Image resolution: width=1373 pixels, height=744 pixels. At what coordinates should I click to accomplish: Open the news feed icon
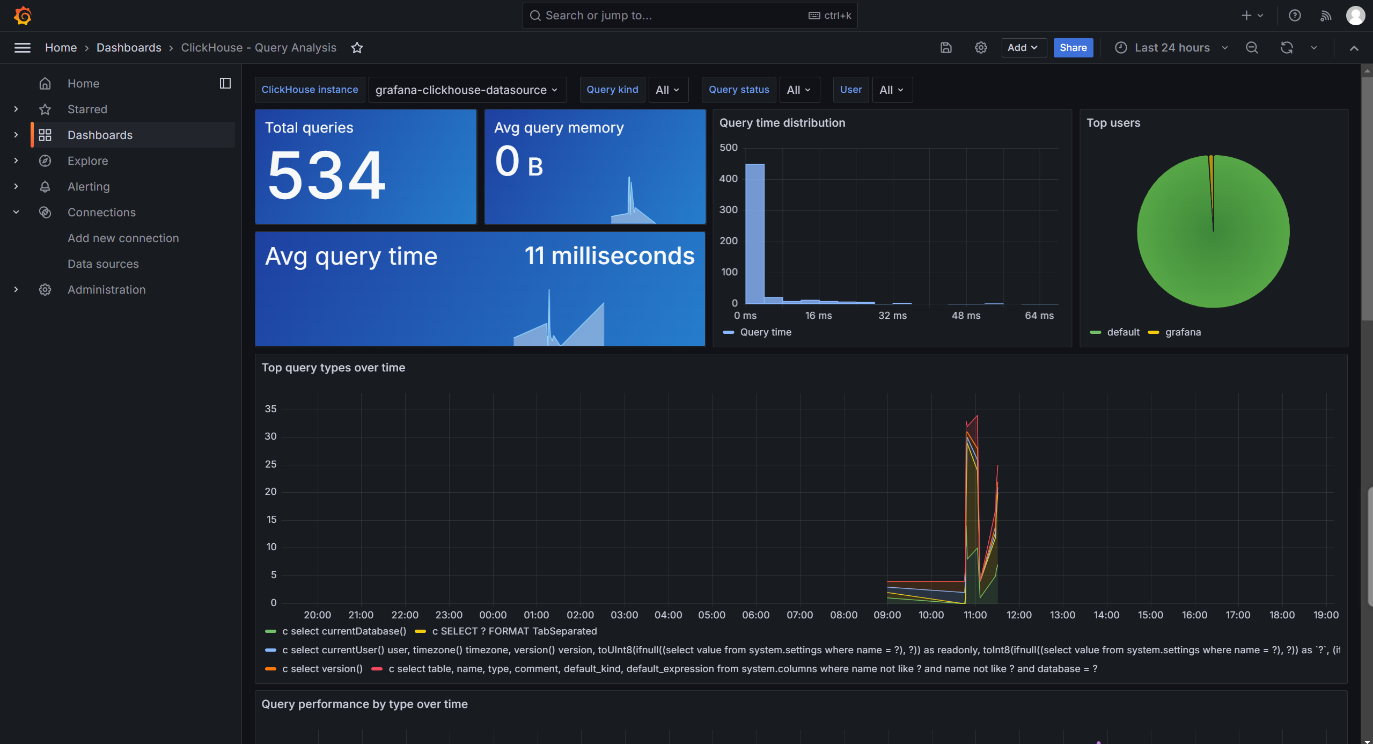[1325, 16]
